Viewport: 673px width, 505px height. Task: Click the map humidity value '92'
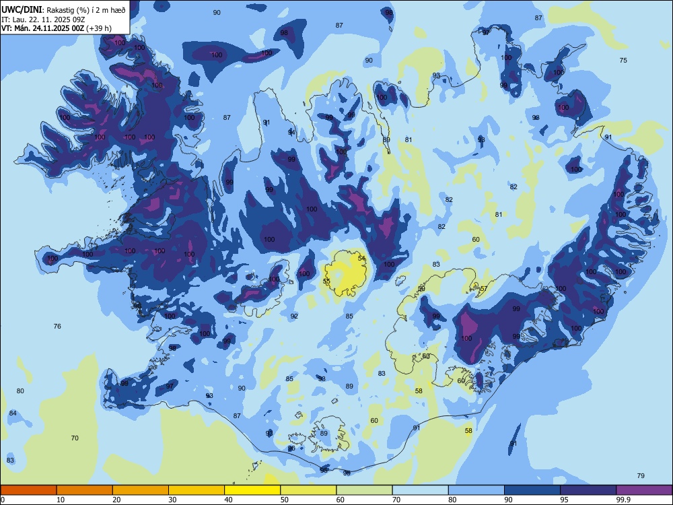click(x=294, y=316)
